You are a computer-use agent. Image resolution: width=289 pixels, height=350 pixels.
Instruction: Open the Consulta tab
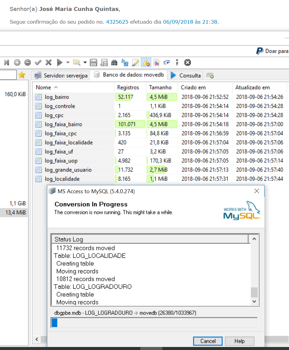tap(186, 75)
